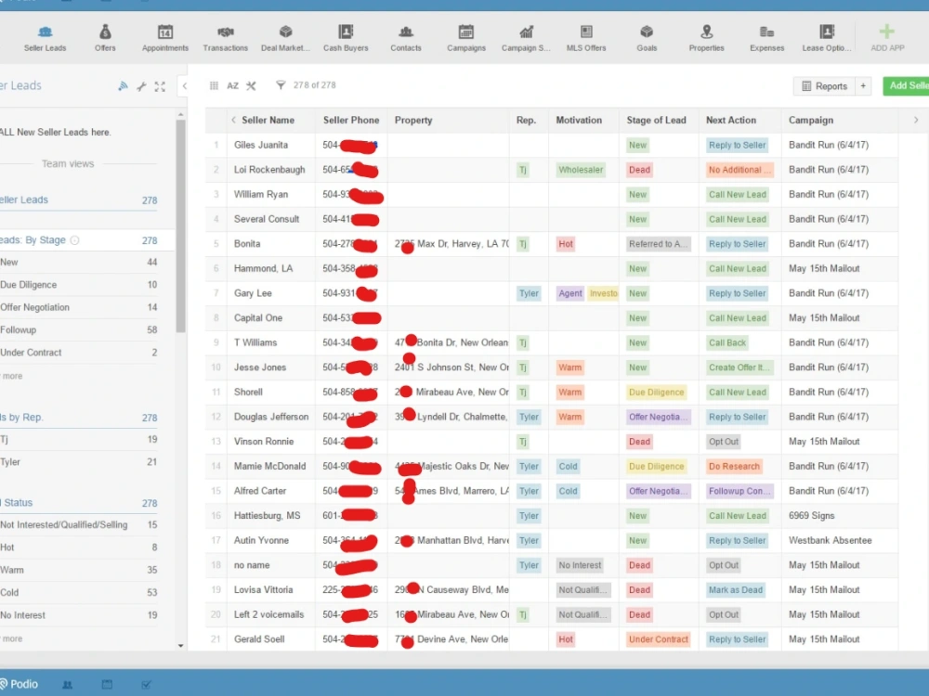Open the Reports button
The image size is (929, 696).
pyautogui.click(x=824, y=85)
